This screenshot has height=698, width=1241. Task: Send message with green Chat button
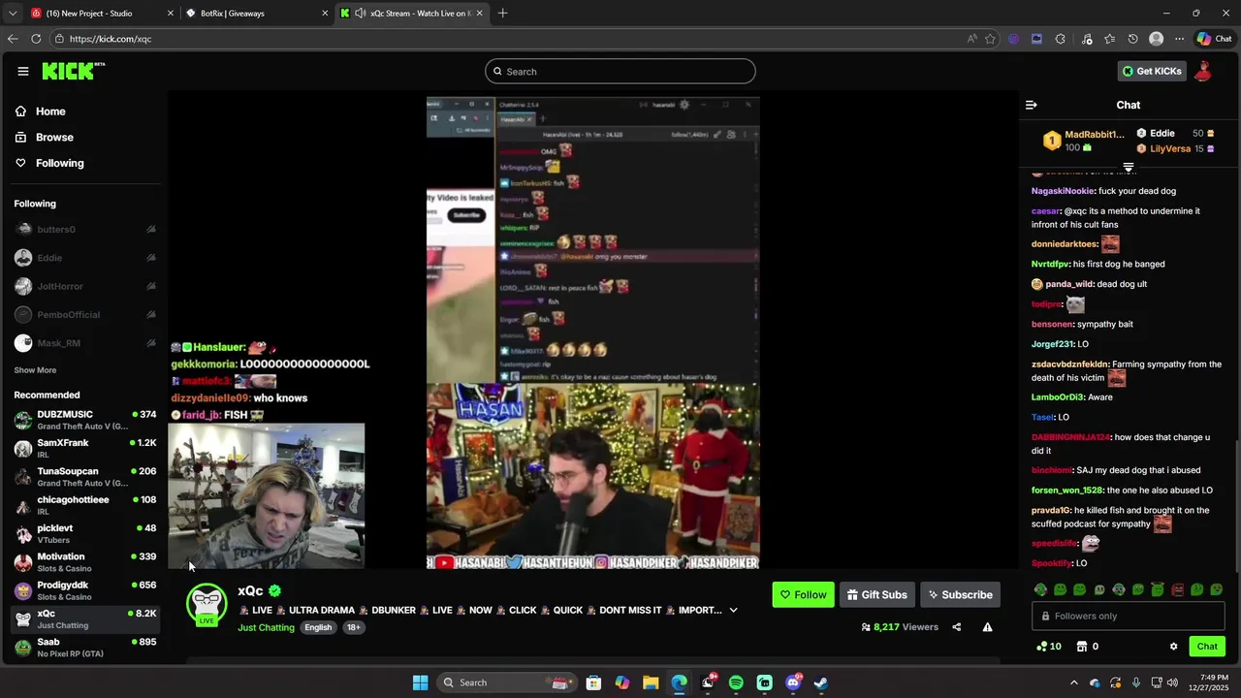1207,647
